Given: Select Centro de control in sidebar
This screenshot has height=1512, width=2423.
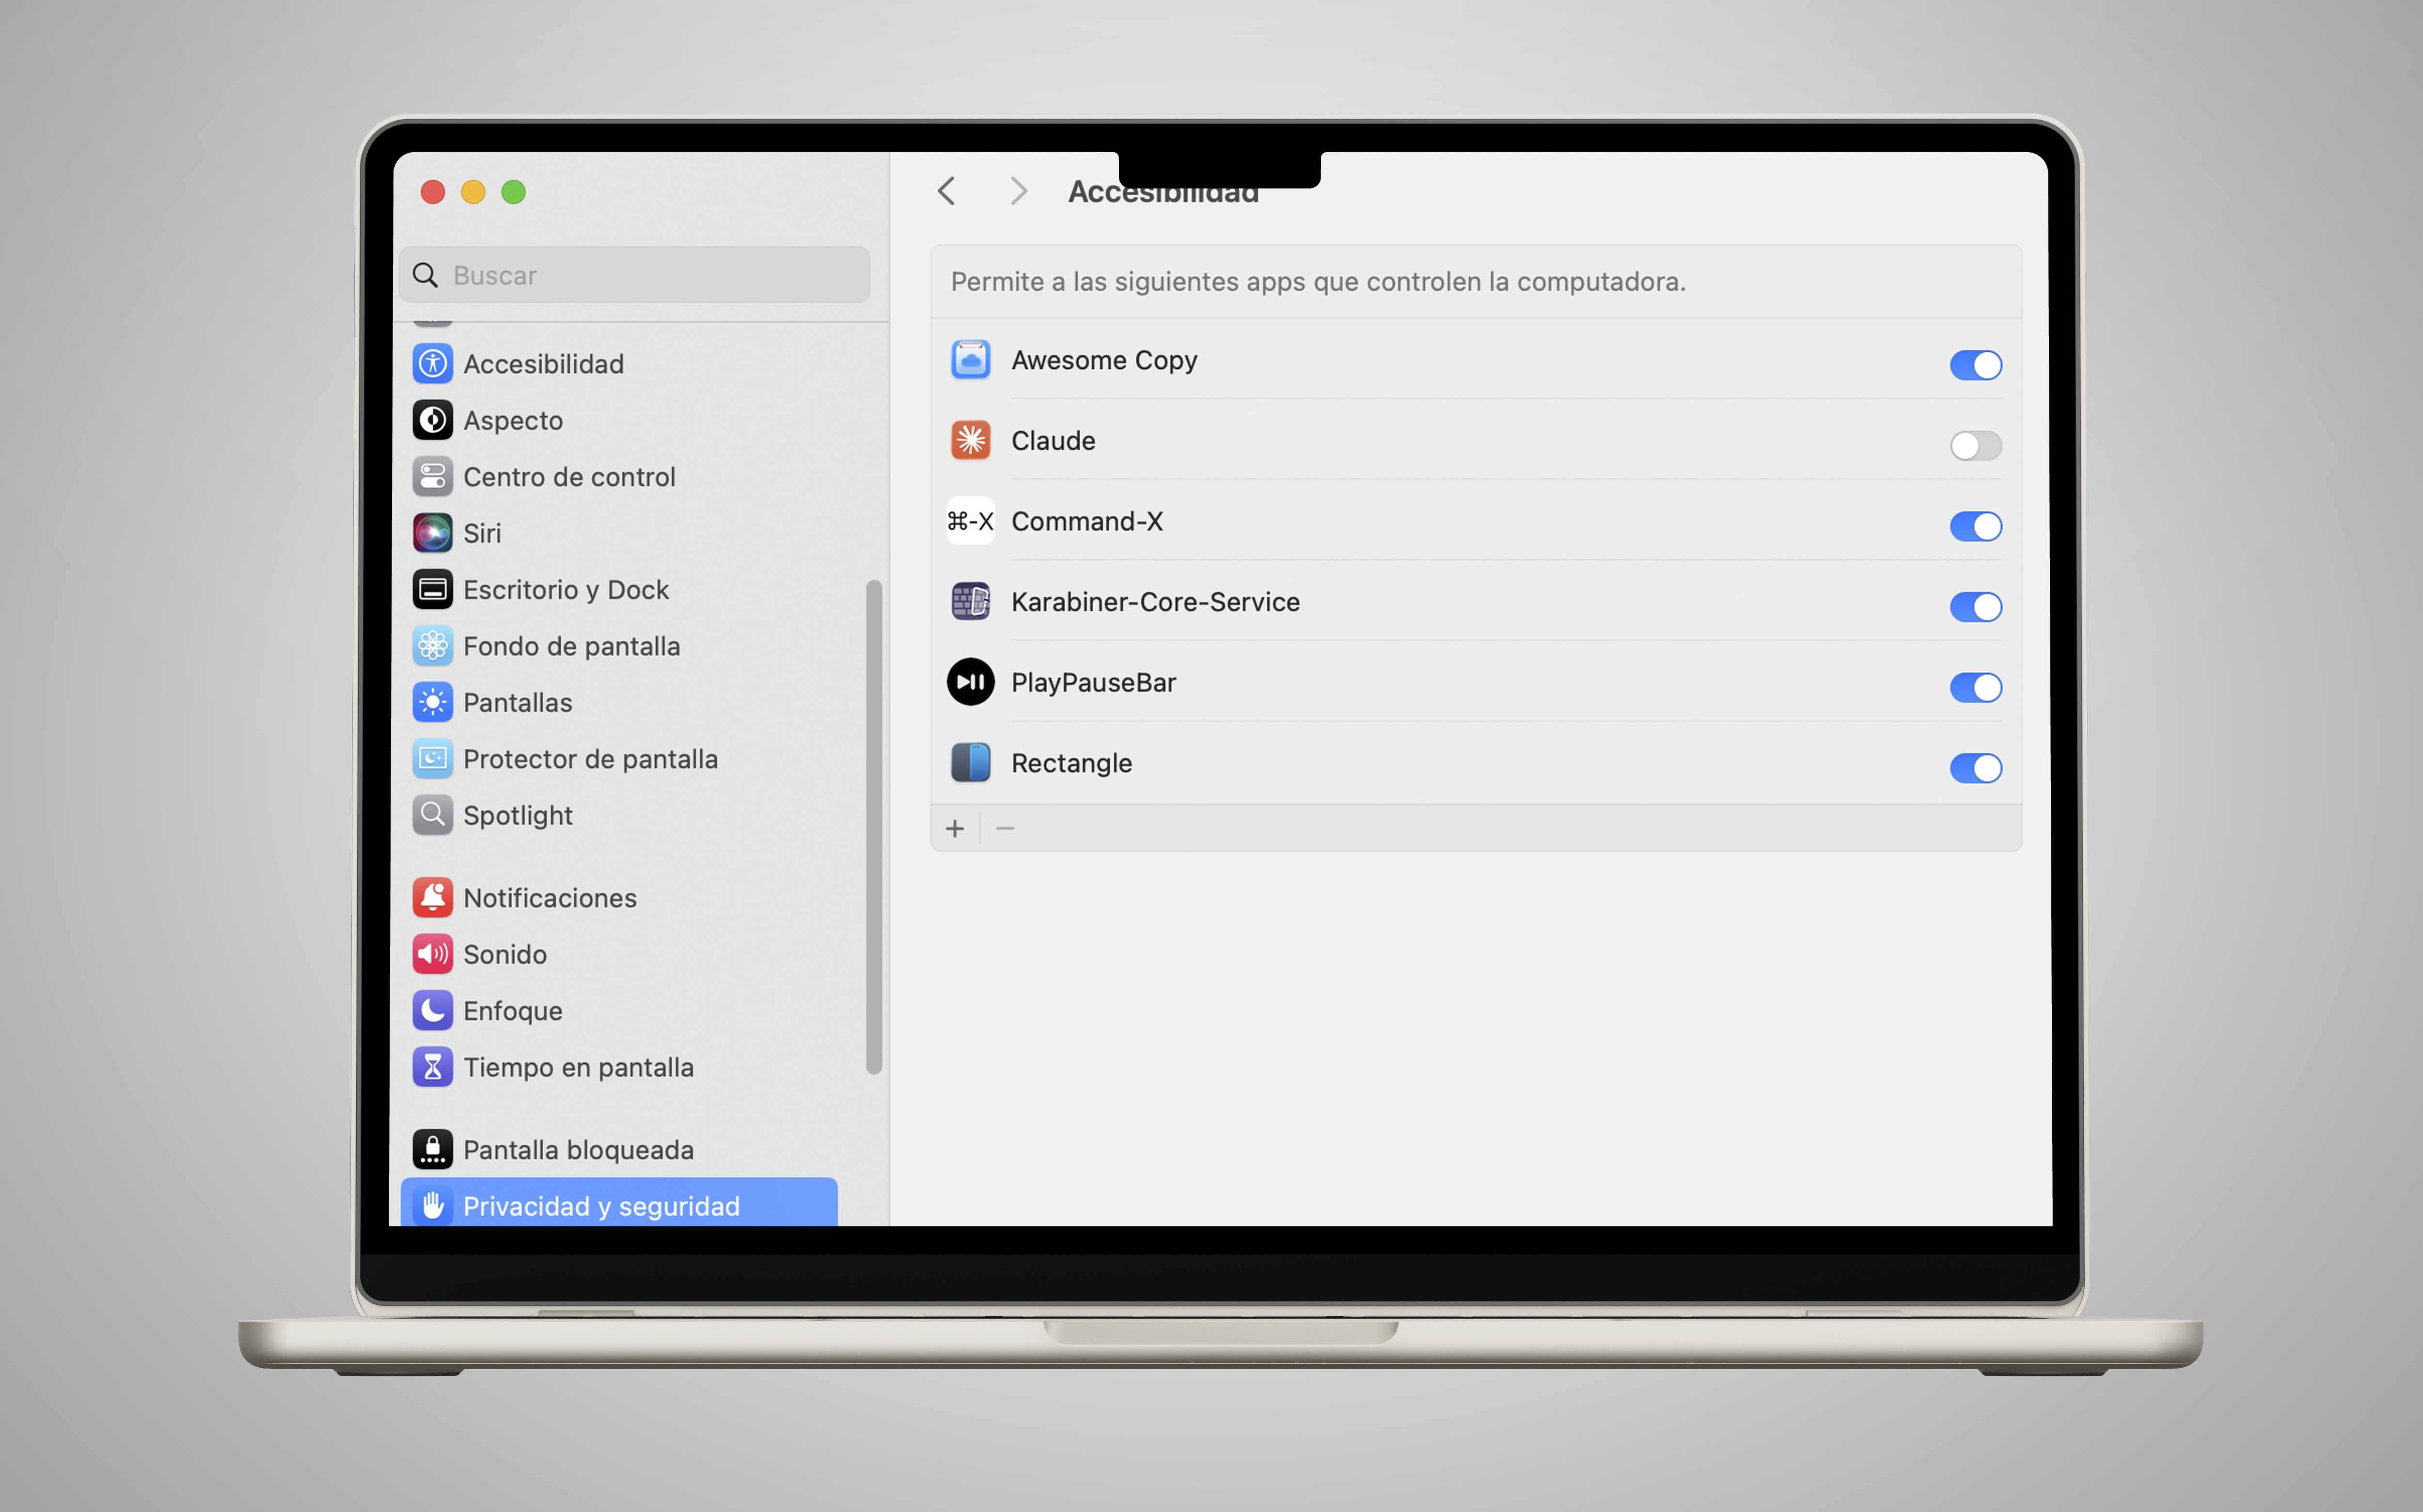Looking at the screenshot, I should [619, 476].
